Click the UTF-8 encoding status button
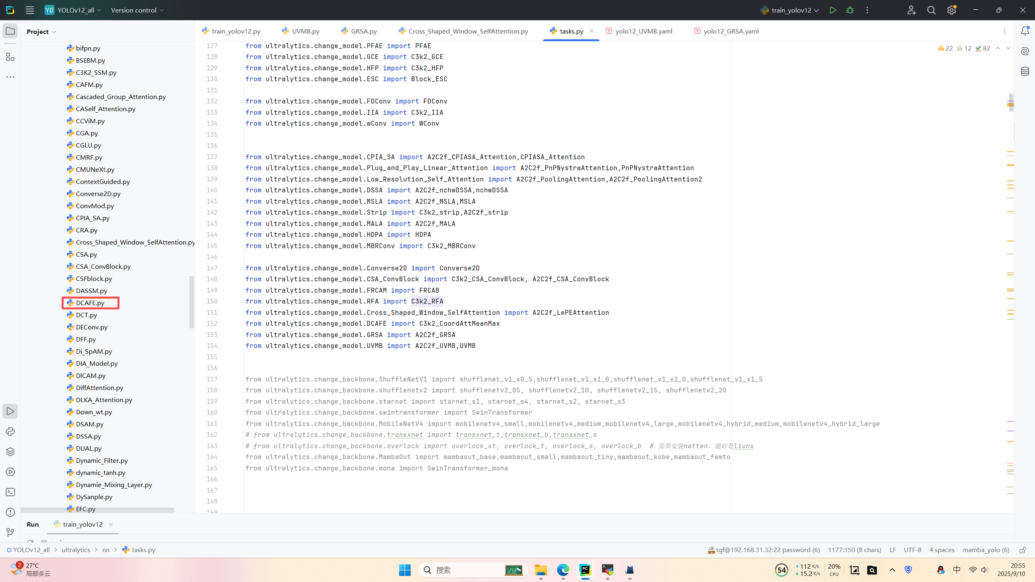Image resolution: width=1035 pixels, height=582 pixels. [912, 550]
